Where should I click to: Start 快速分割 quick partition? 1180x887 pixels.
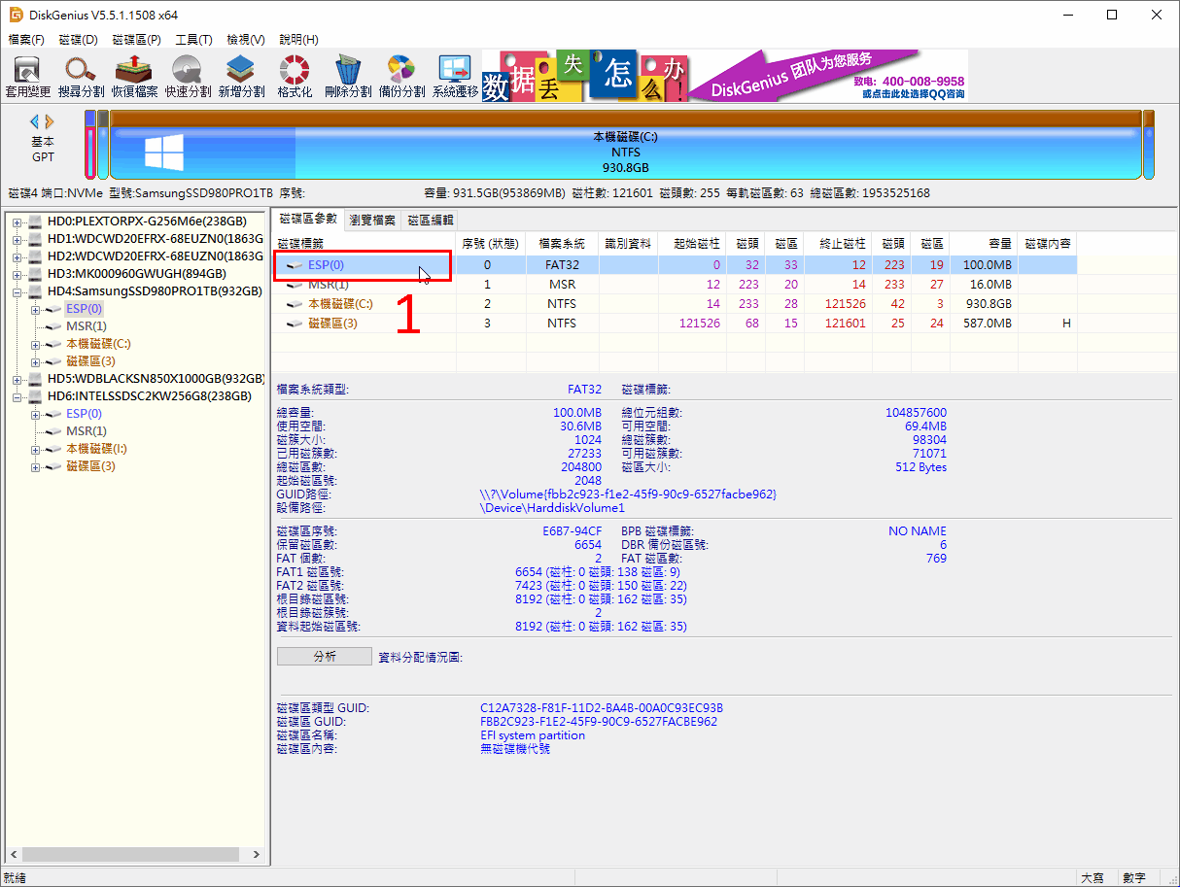point(188,78)
